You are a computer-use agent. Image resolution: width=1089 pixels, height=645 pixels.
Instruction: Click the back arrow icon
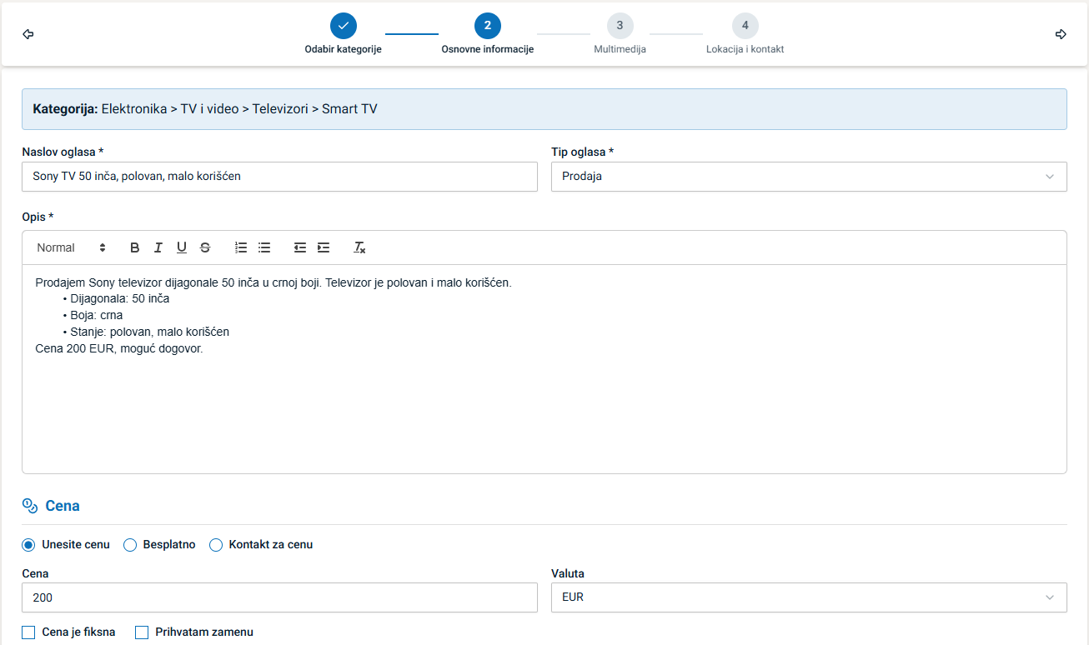28,34
